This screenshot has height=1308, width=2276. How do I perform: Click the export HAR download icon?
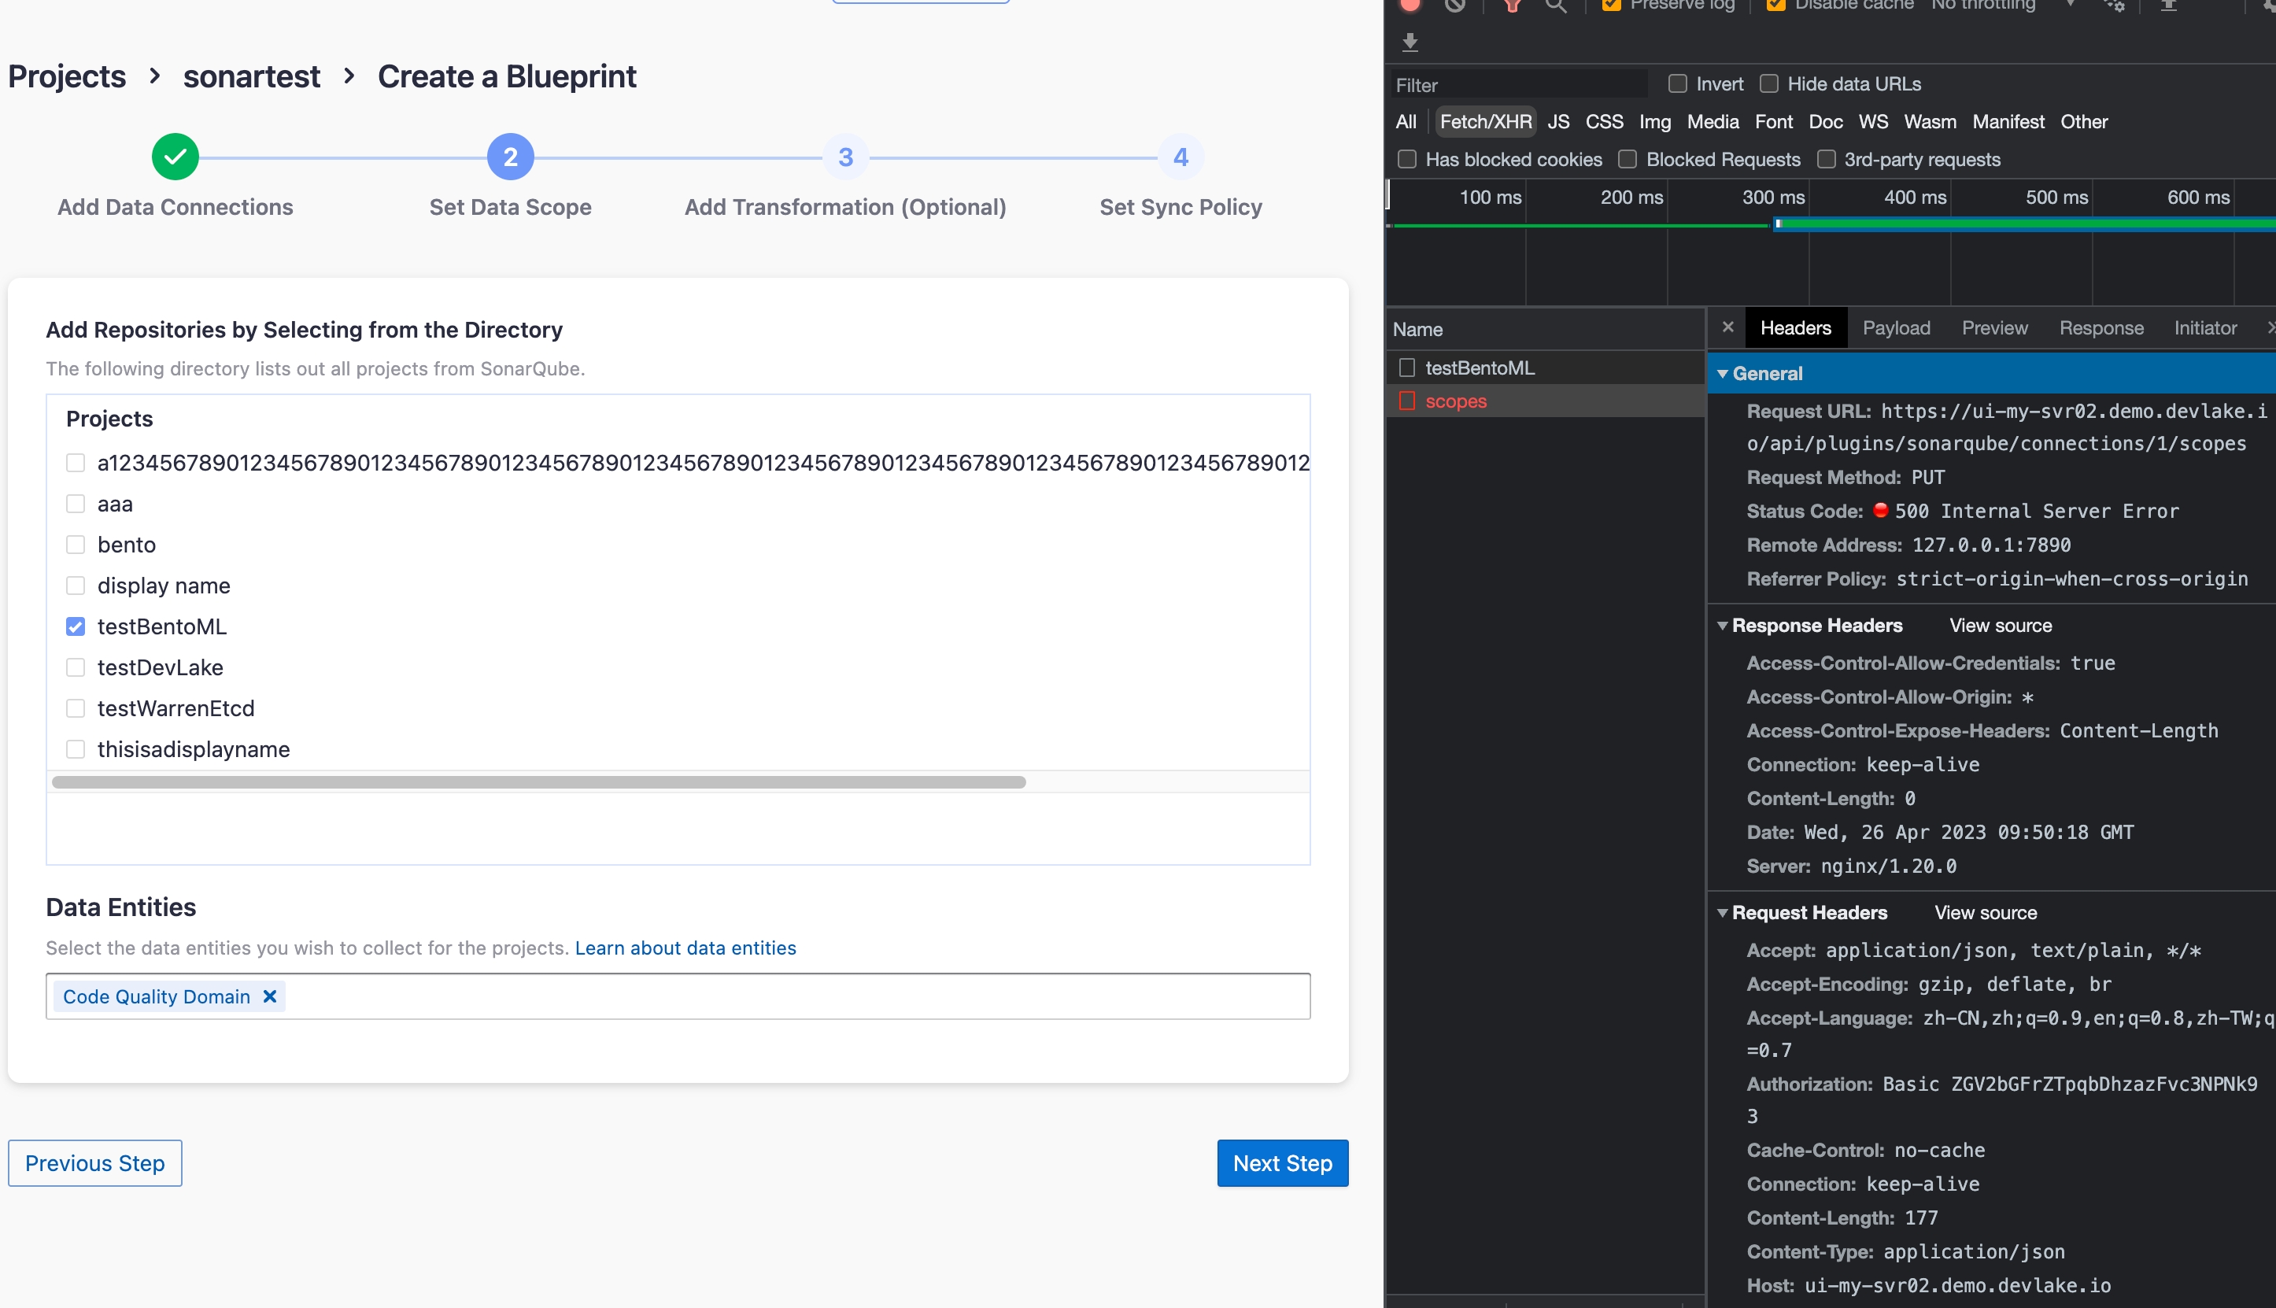pyautogui.click(x=1410, y=42)
